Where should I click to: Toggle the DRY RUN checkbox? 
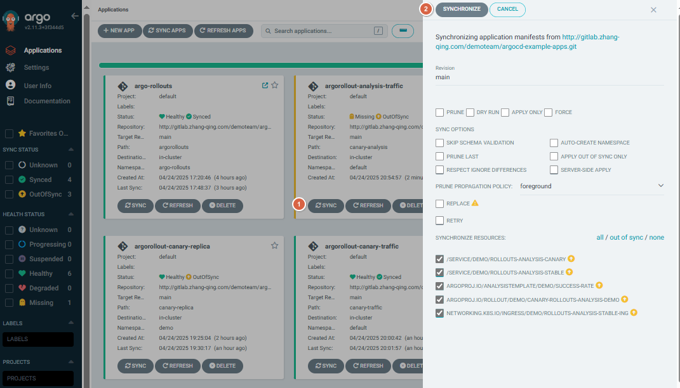(x=470, y=113)
